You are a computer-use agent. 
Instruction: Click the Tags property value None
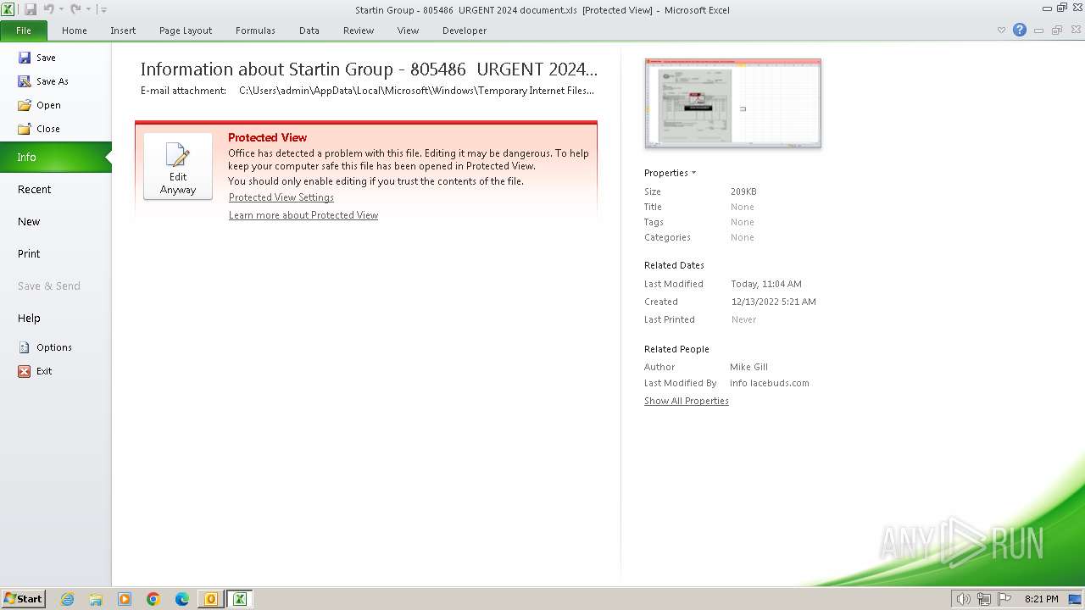coord(743,222)
